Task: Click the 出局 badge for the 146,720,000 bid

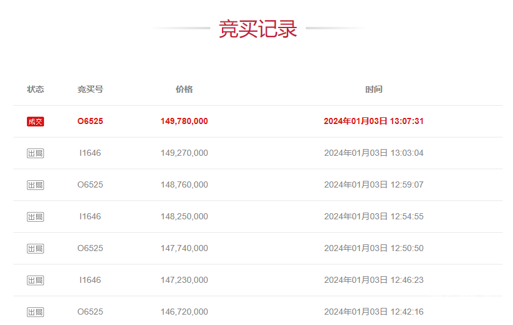Action: point(35,312)
